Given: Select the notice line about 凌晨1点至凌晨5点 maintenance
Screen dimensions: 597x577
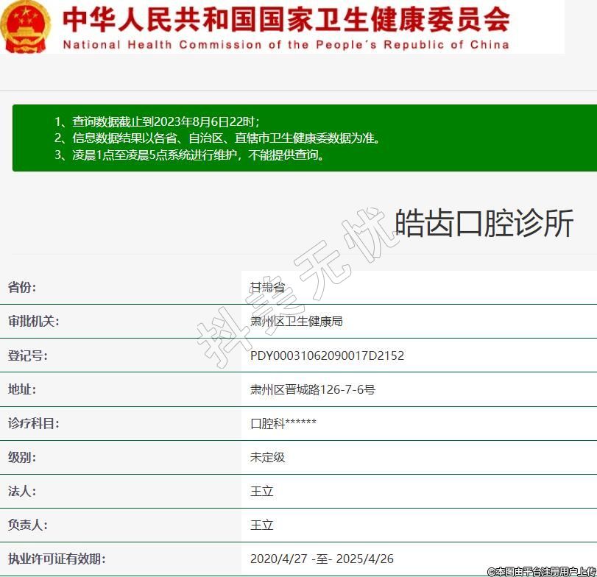Looking at the screenshot, I should 189,155.
